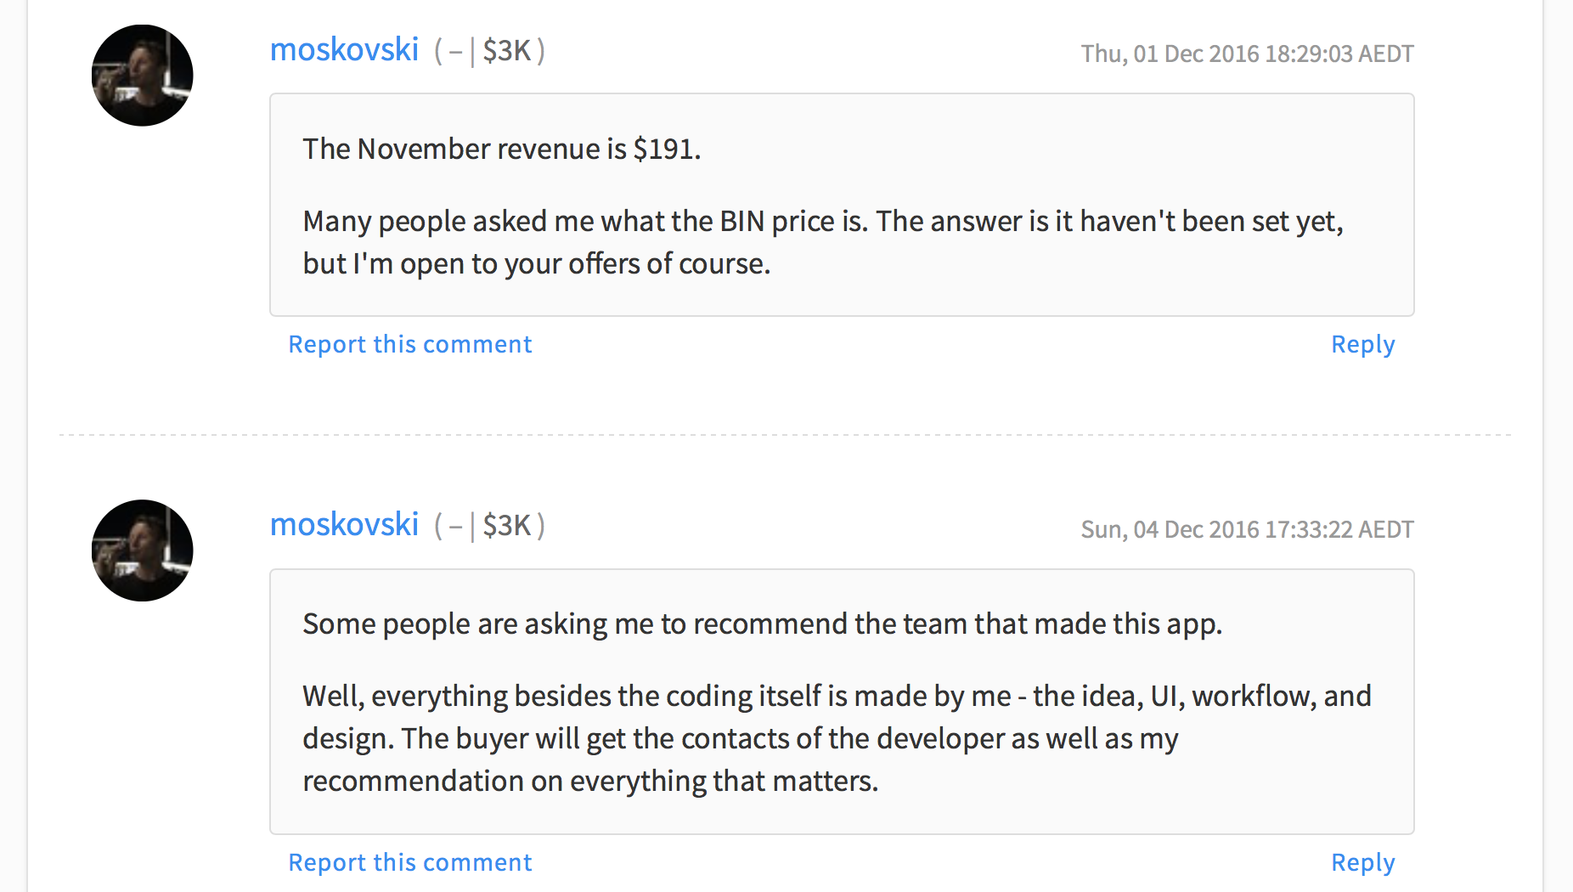
Task: Report the November revenue comment
Action: (409, 344)
